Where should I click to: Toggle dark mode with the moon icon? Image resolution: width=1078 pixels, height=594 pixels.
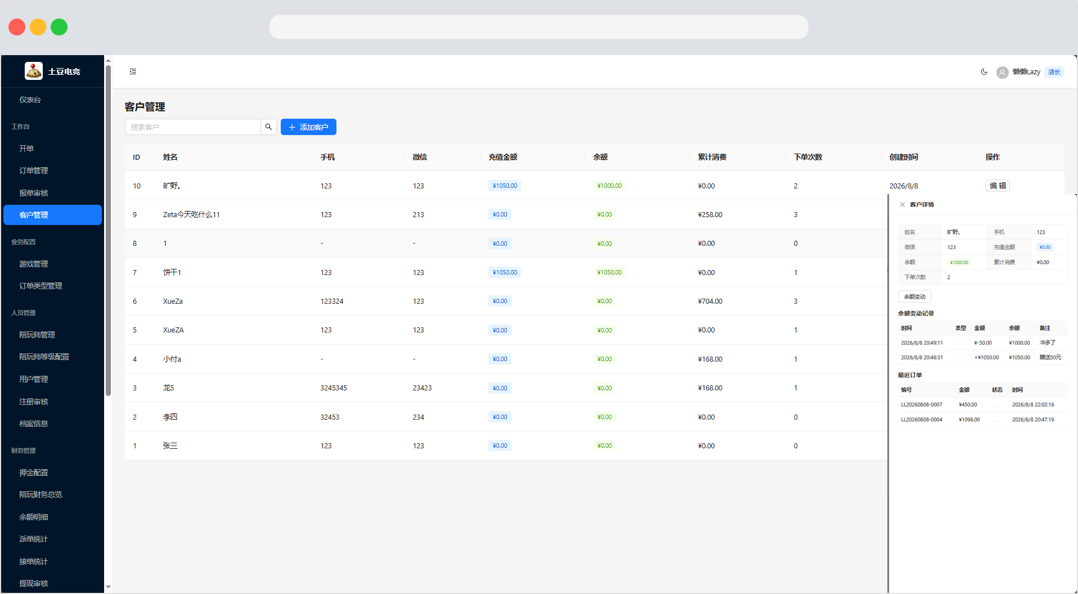click(984, 71)
